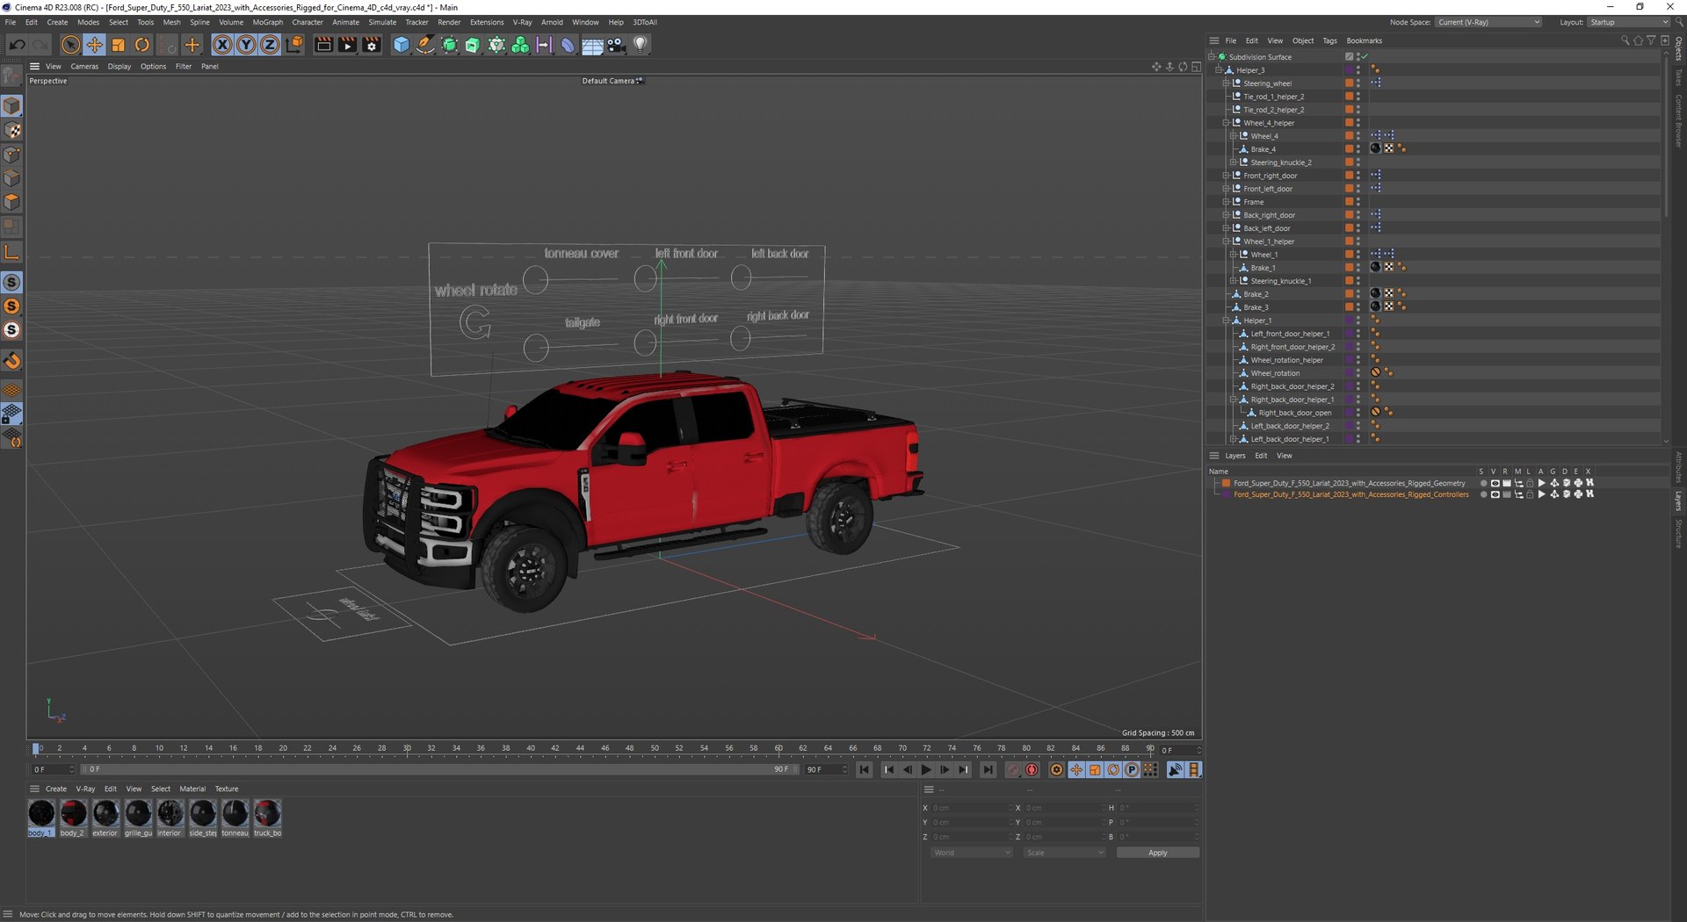
Task: Toggle the Y axis lock
Action: [246, 45]
